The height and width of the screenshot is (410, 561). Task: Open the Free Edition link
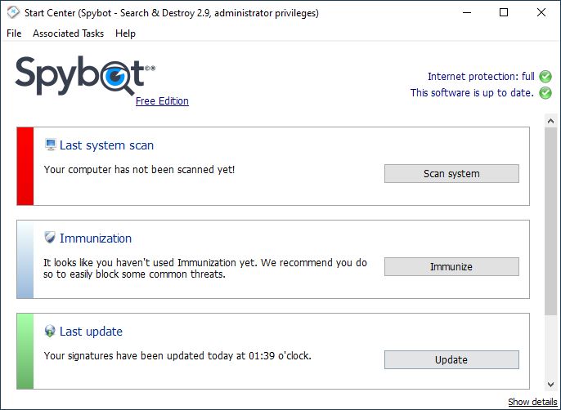[x=162, y=101]
